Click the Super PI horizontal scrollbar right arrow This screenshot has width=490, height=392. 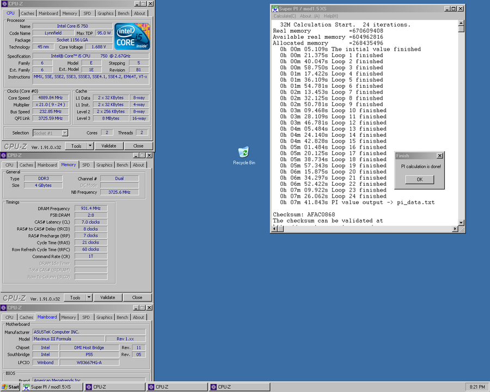point(455,229)
